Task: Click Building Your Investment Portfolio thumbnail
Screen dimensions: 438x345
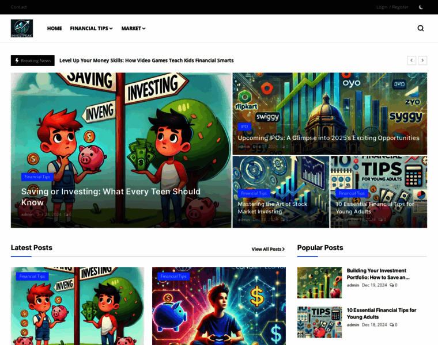Action: [x=319, y=282]
